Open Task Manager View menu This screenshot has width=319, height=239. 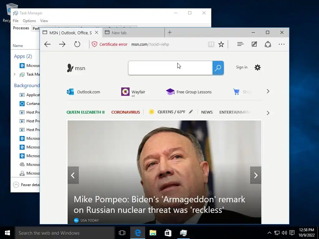click(x=44, y=21)
